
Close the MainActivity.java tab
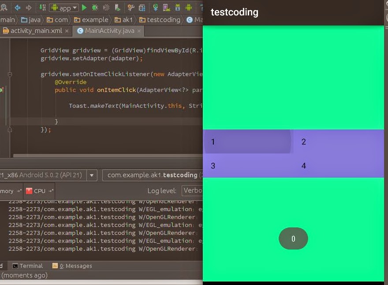click(x=139, y=31)
